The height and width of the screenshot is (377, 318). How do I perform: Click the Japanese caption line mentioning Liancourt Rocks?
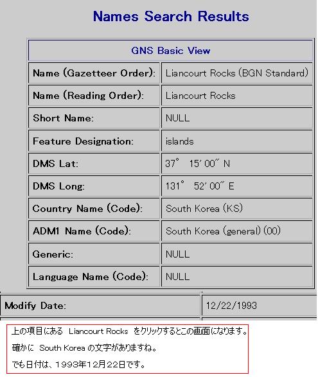coord(129,331)
